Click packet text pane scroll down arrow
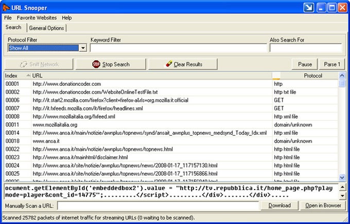Image resolution: width=350 pixels, height=224 pixels. (x=342, y=196)
